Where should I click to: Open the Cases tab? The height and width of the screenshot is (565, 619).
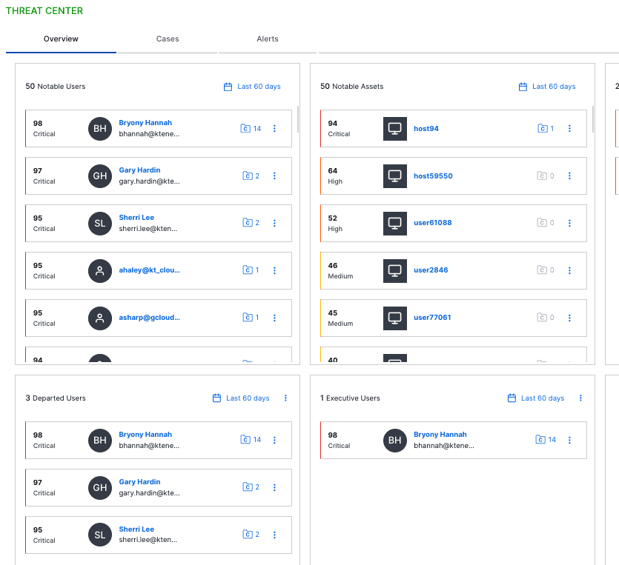[x=168, y=39]
